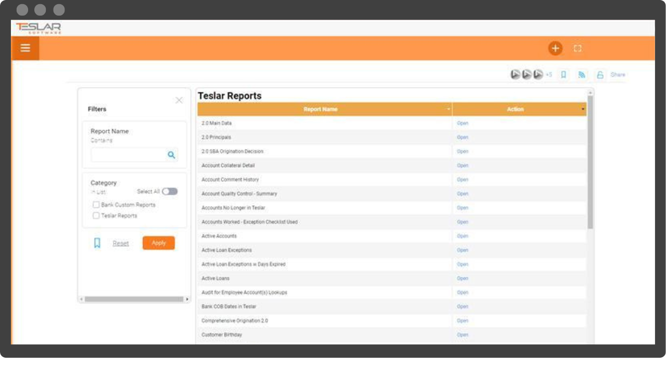Enter fullscreen using the expand icon
The image size is (666, 374).
tap(578, 48)
